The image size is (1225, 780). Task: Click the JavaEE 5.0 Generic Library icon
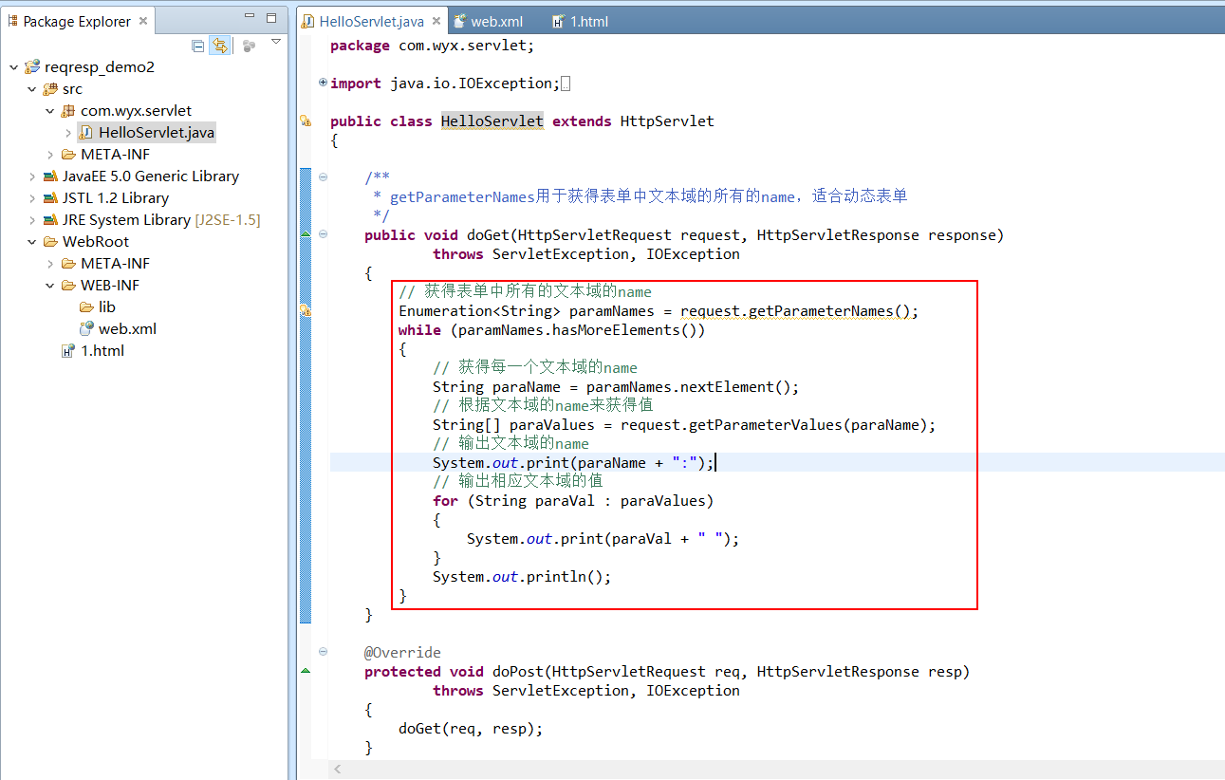pyautogui.click(x=50, y=176)
